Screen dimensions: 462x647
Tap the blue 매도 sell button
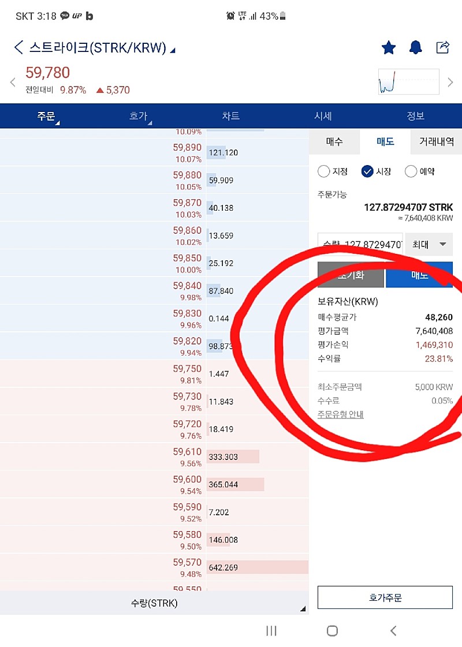click(419, 275)
